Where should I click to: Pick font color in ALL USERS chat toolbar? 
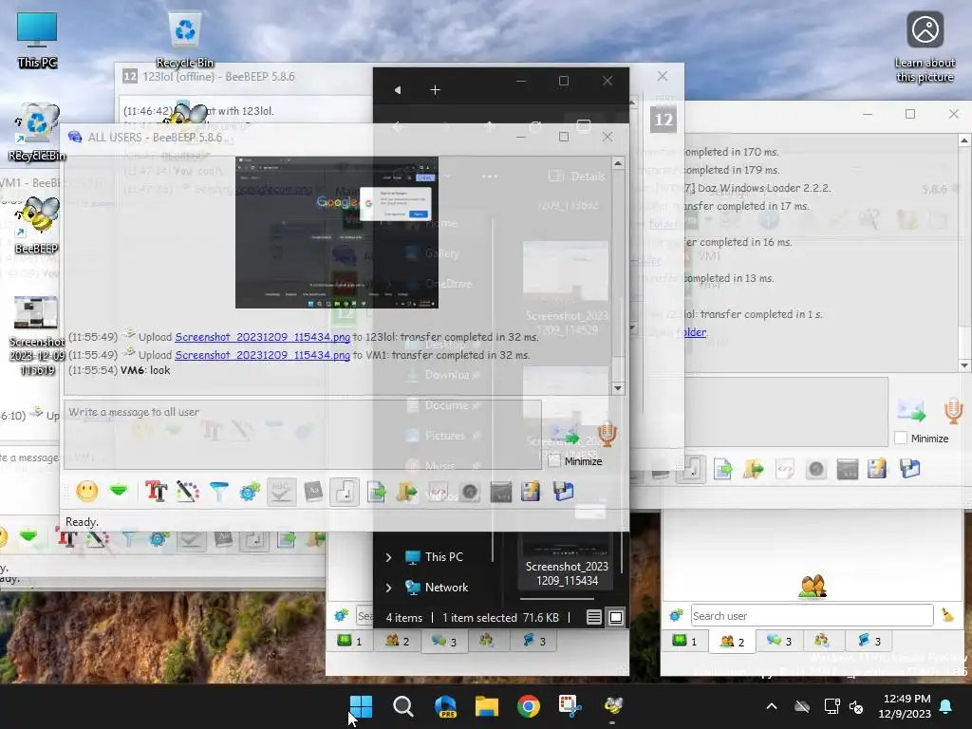point(187,492)
